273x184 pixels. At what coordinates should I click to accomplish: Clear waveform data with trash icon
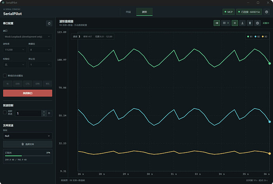[250, 23]
